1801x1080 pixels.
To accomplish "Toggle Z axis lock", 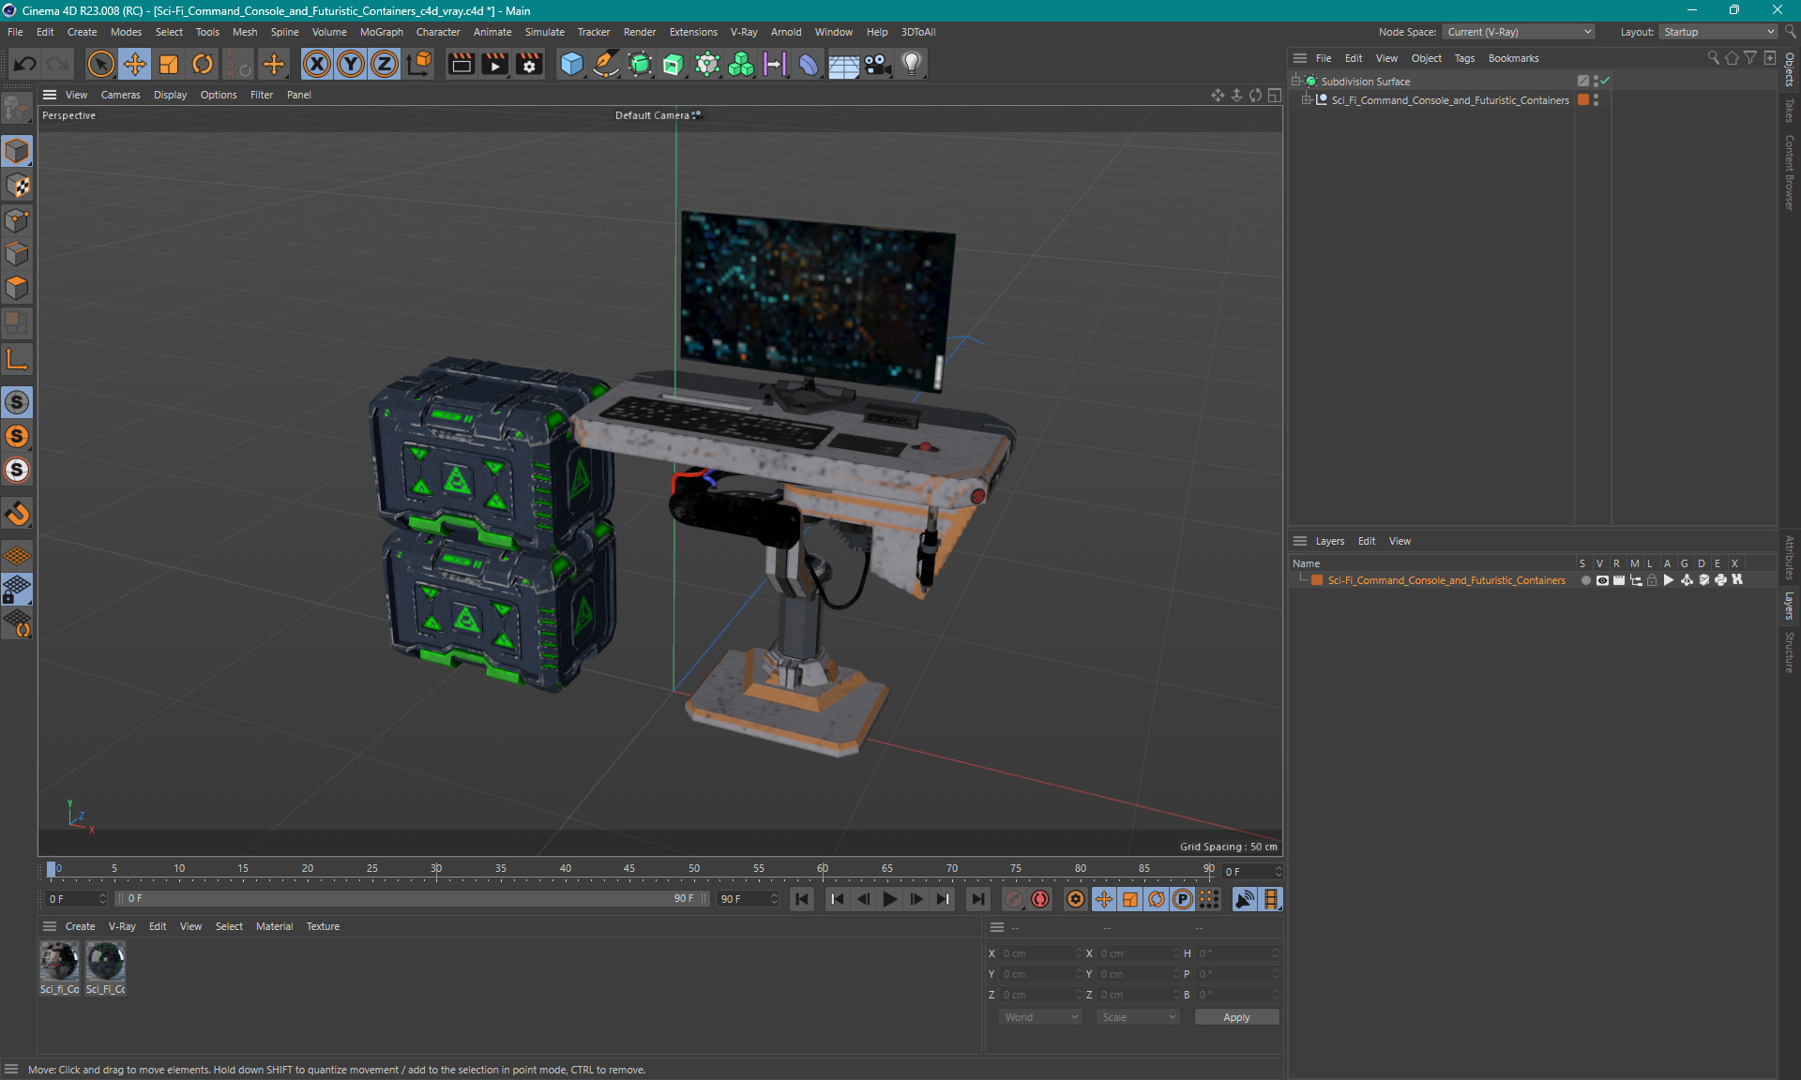I will click(x=385, y=64).
